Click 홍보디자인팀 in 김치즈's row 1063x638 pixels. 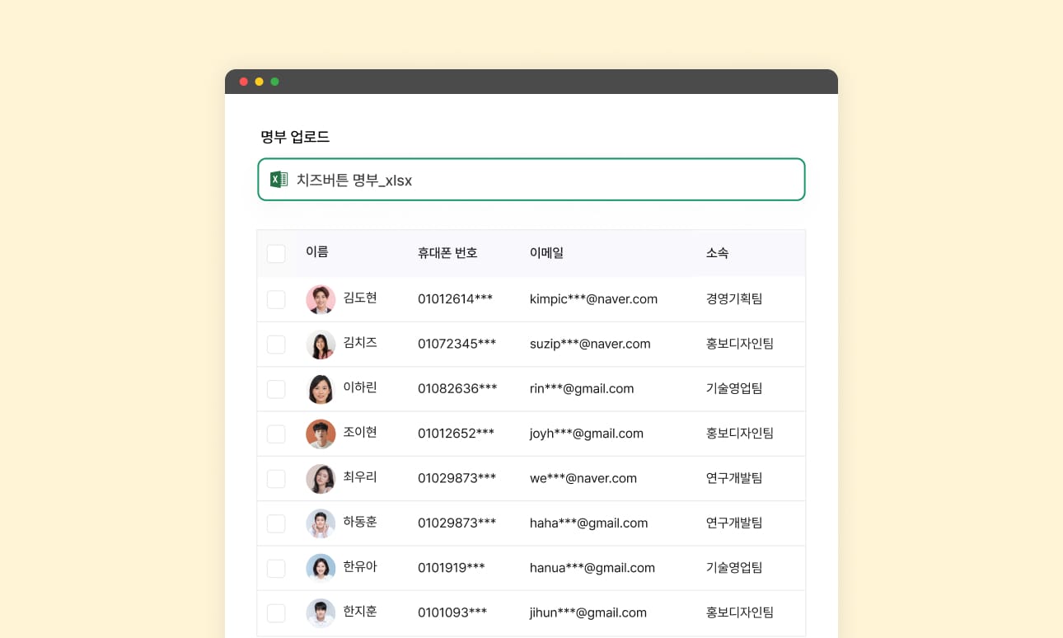pyautogui.click(x=740, y=343)
